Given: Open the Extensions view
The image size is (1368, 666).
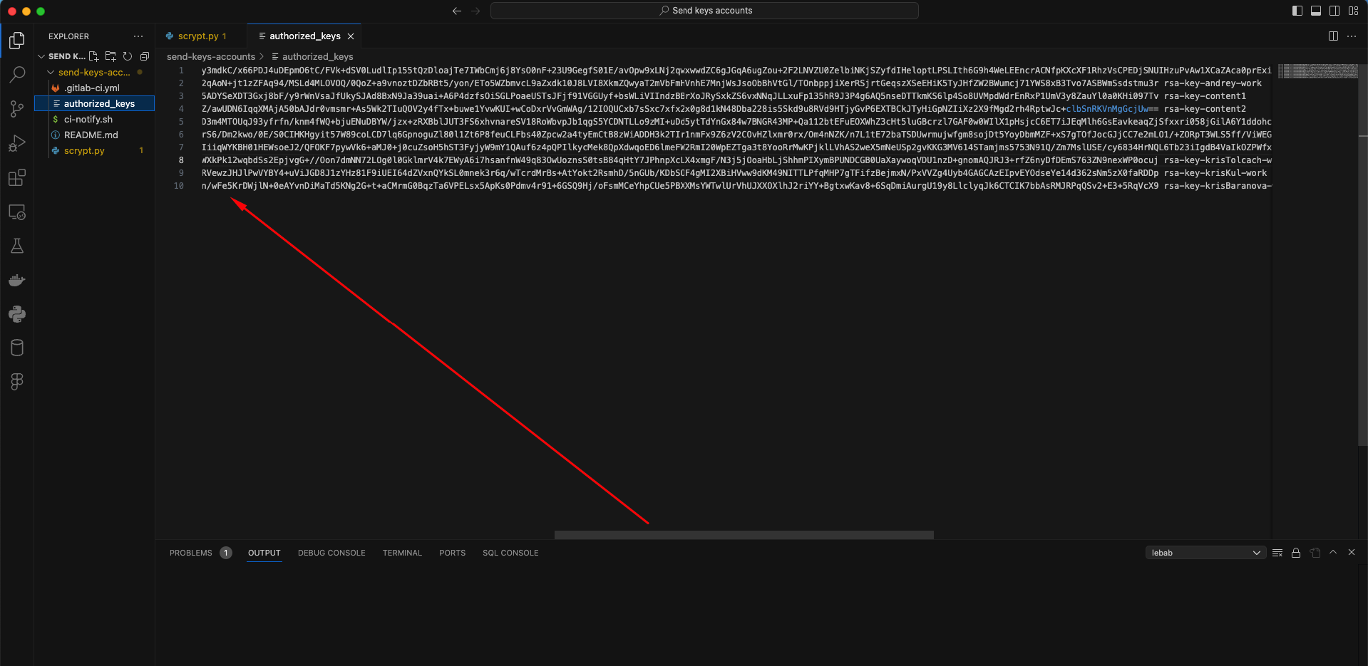Looking at the screenshot, I should (17, 177).
